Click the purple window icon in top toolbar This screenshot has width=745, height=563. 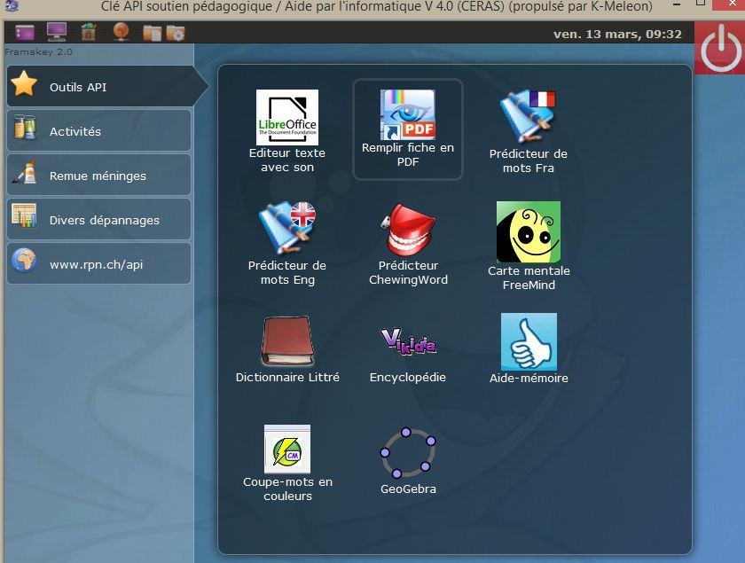(24, 34)
